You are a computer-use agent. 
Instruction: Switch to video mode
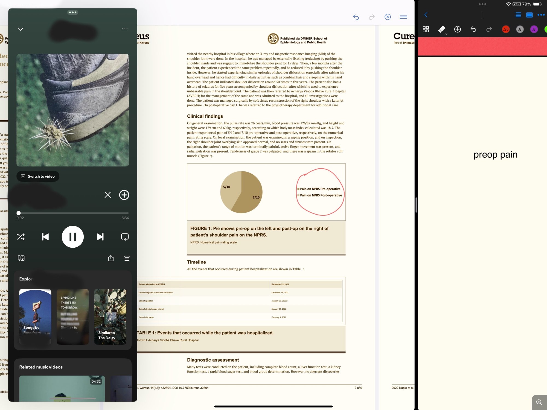tap(38, 176)
